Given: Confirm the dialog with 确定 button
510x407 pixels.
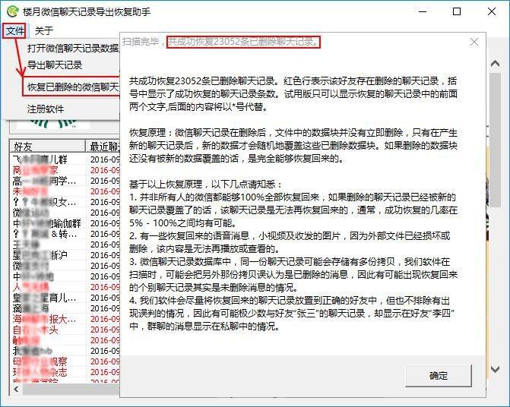Looking at the screenshot, I should point(438,376).
